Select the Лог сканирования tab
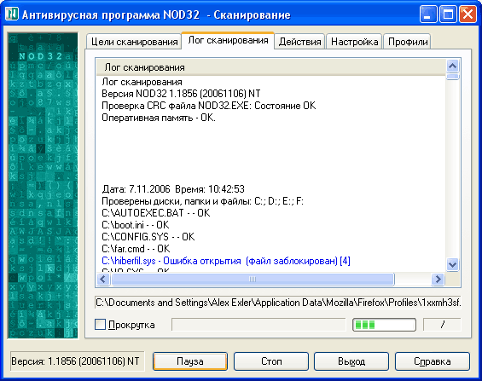This screenshot has height=381, width=482. pos(228,41)
